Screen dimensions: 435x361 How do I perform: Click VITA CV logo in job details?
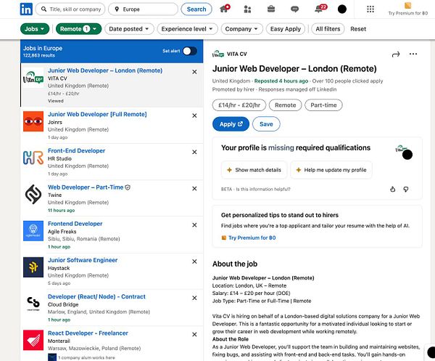pos(217,54)
